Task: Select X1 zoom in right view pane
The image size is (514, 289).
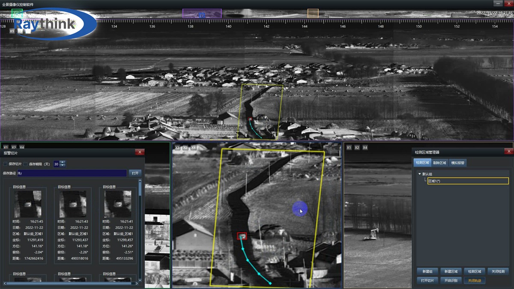Action: [349, 148]
